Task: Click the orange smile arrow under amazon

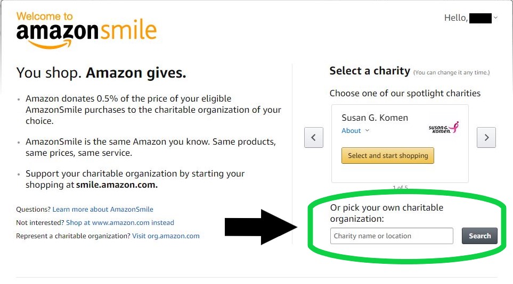Action: pos(50,44)
